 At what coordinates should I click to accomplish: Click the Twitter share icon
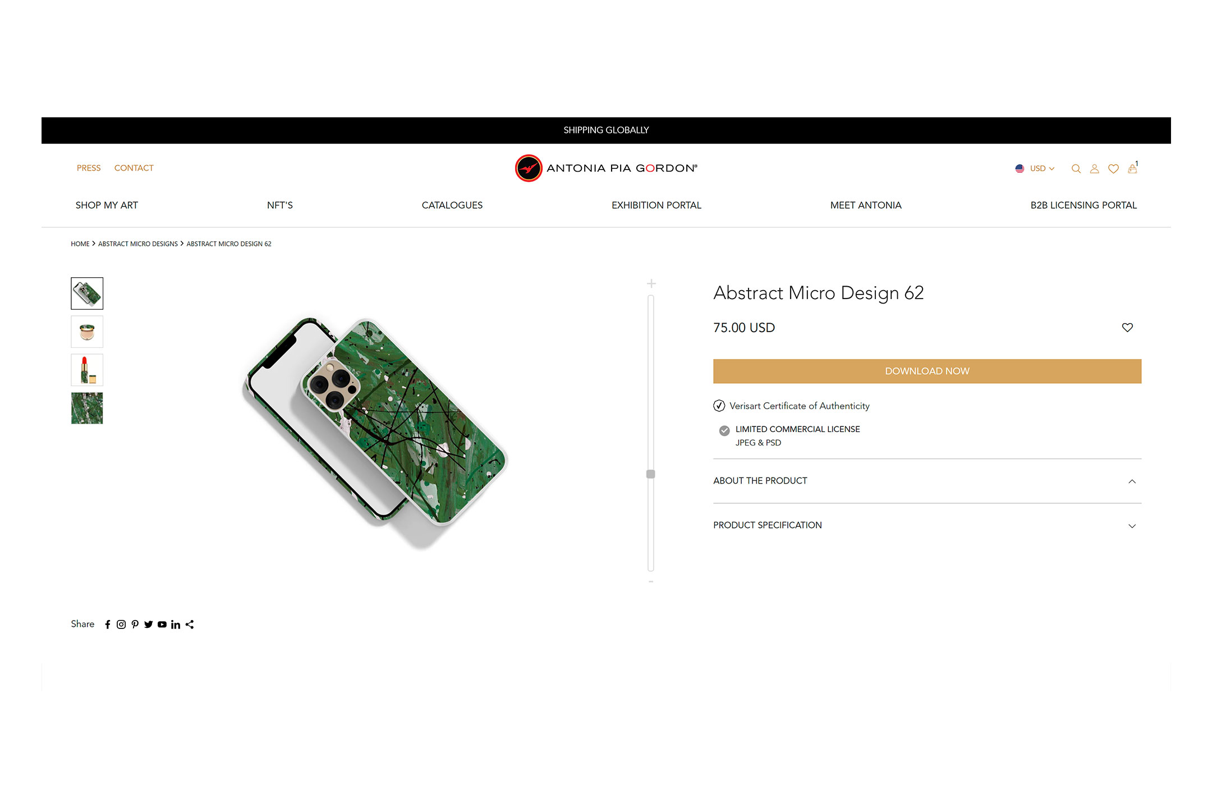[x=148, y=625]
